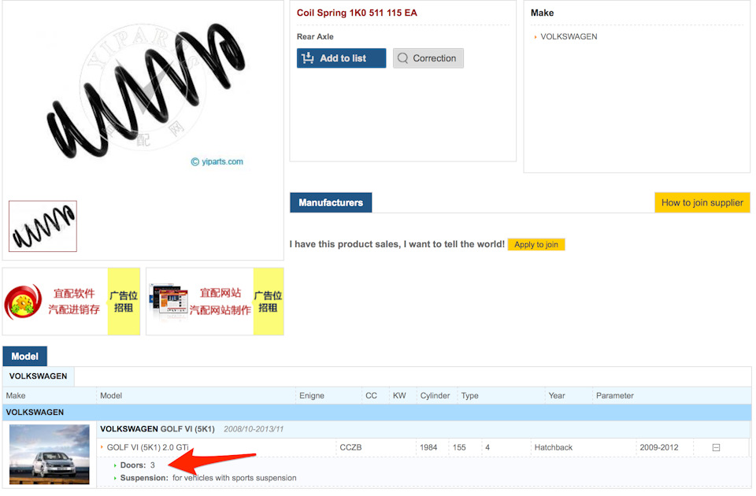Viewport: 756px width, 496px height.
Task: Collapse the GOLF VI 2.0 GTi row details
Action: 716,447
